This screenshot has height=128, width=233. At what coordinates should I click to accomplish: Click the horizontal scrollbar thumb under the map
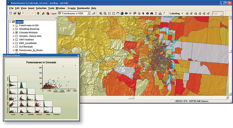pos(131,97)
